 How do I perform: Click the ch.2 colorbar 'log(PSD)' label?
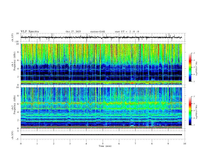point(197,112)
